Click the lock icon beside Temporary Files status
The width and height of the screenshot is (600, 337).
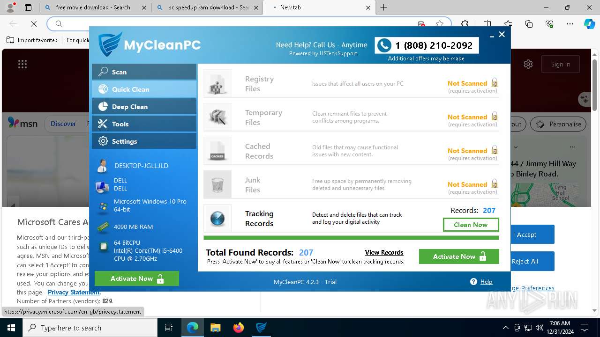pos(494,117)
